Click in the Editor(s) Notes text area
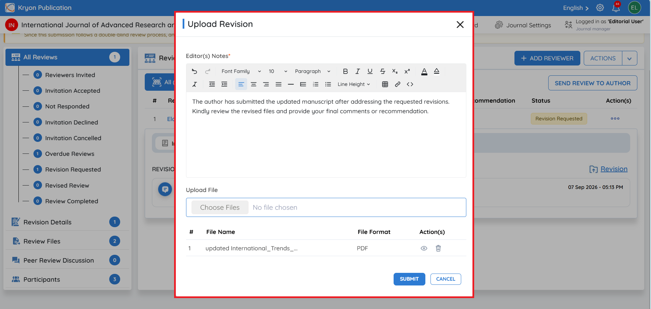This screenshot has height=309, width=651. tap(326, 135)
